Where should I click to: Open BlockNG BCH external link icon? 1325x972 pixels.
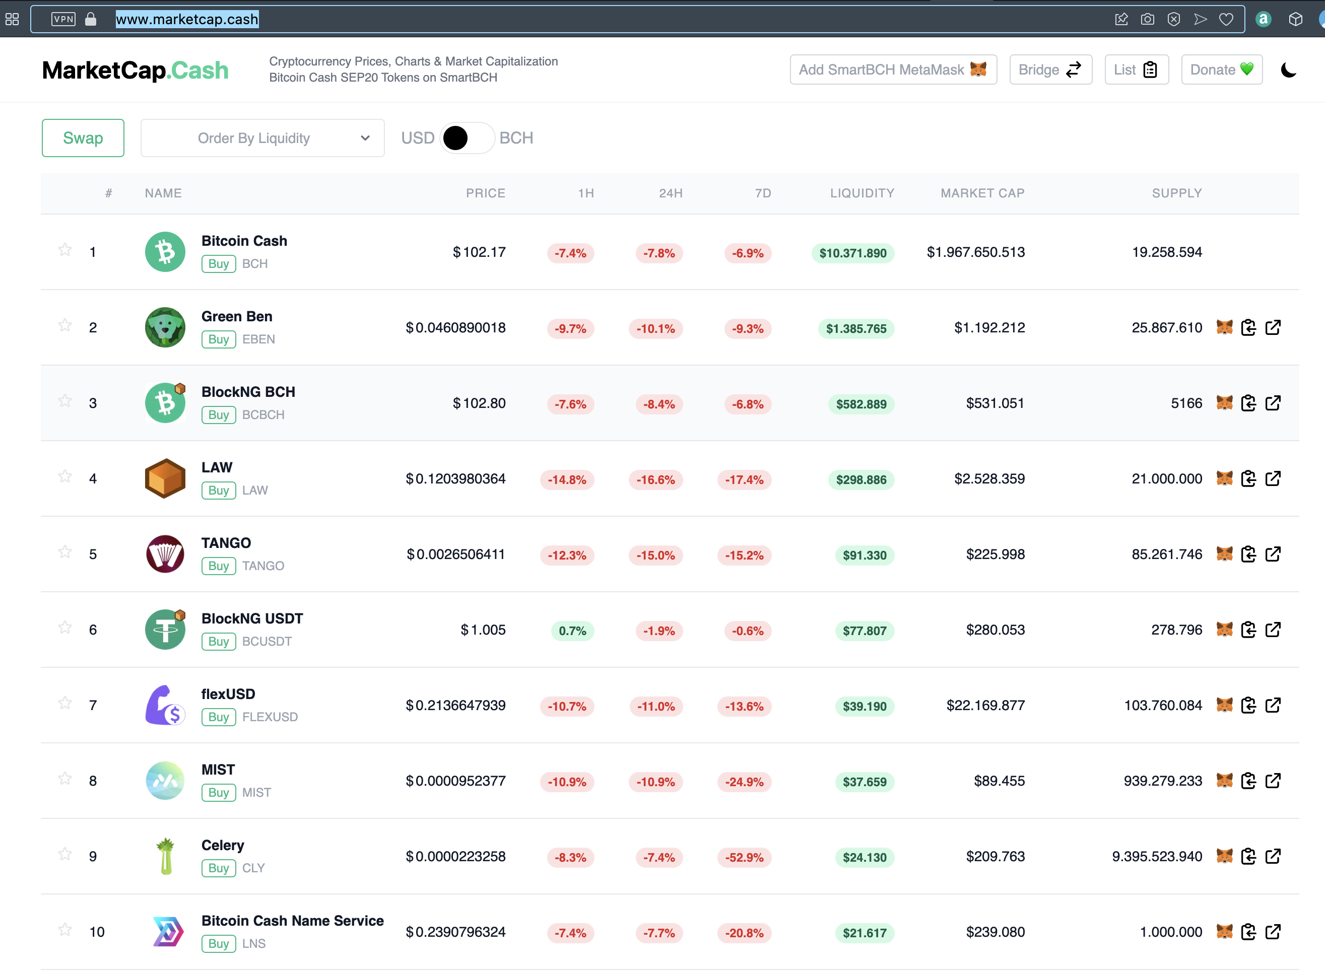pos(1273,403)
